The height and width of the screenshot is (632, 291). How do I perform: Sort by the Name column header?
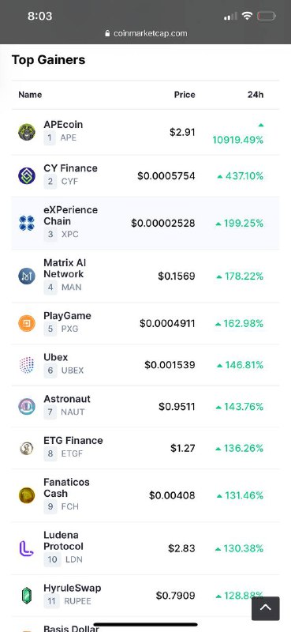point(30,95)
